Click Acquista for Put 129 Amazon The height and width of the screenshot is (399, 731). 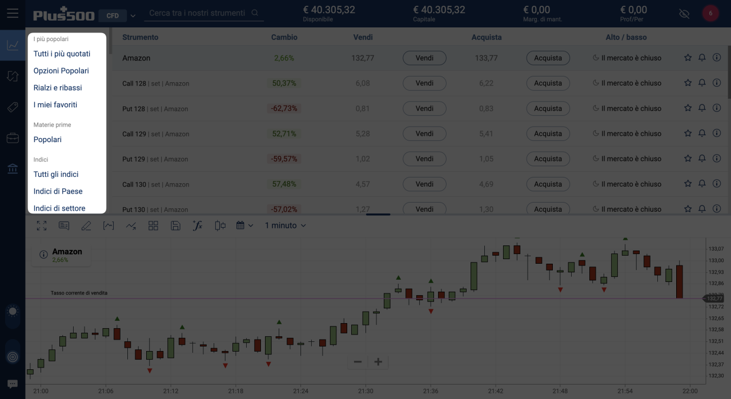pos(548,159)
